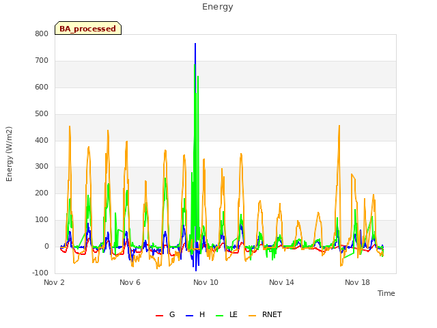Click the 500 y-axis tick label

tap(42, 114)
